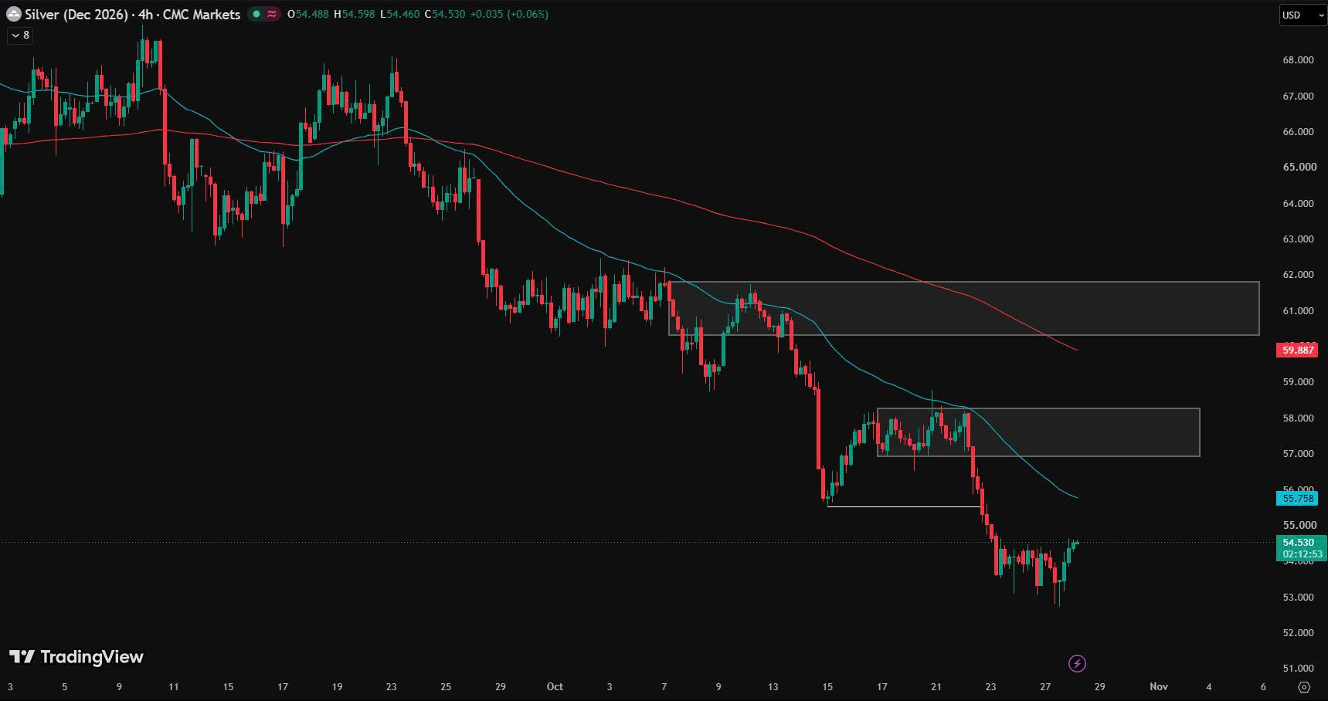Open the USD currency dropdown
Viewport: 1328px width, 701px height.
pos(1302,15)
